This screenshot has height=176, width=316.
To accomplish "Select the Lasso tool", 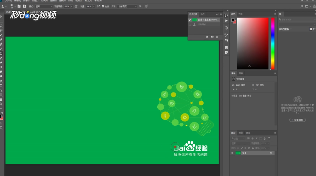I will [1, 26].
